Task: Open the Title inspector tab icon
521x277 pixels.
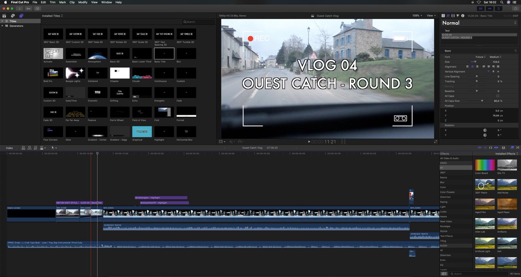Action: (443, 16)
